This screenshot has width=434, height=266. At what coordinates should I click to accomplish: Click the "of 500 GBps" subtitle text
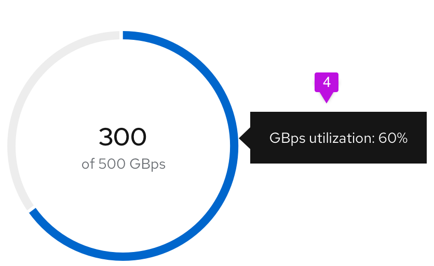(x=124, y=165)
